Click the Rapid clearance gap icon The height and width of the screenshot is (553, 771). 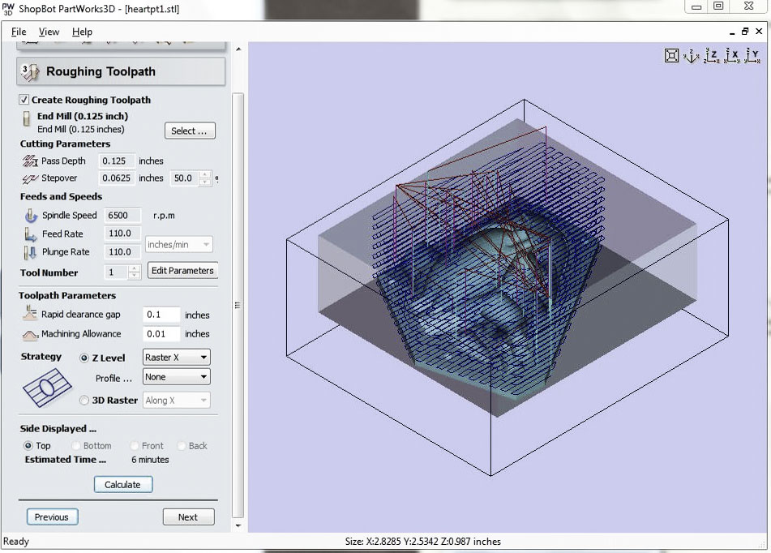[x=30, y=313]
